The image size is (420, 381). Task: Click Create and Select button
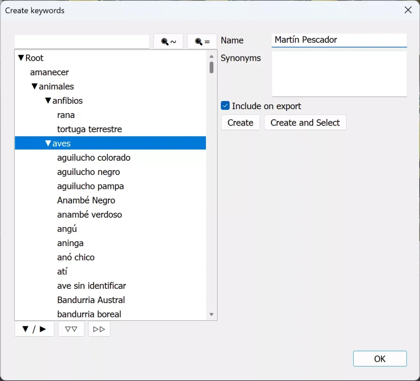(x=305, y=122)
